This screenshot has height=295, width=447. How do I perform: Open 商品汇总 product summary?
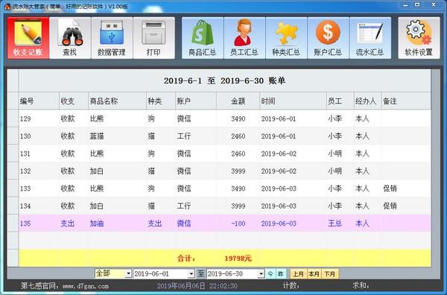(203, 38)
